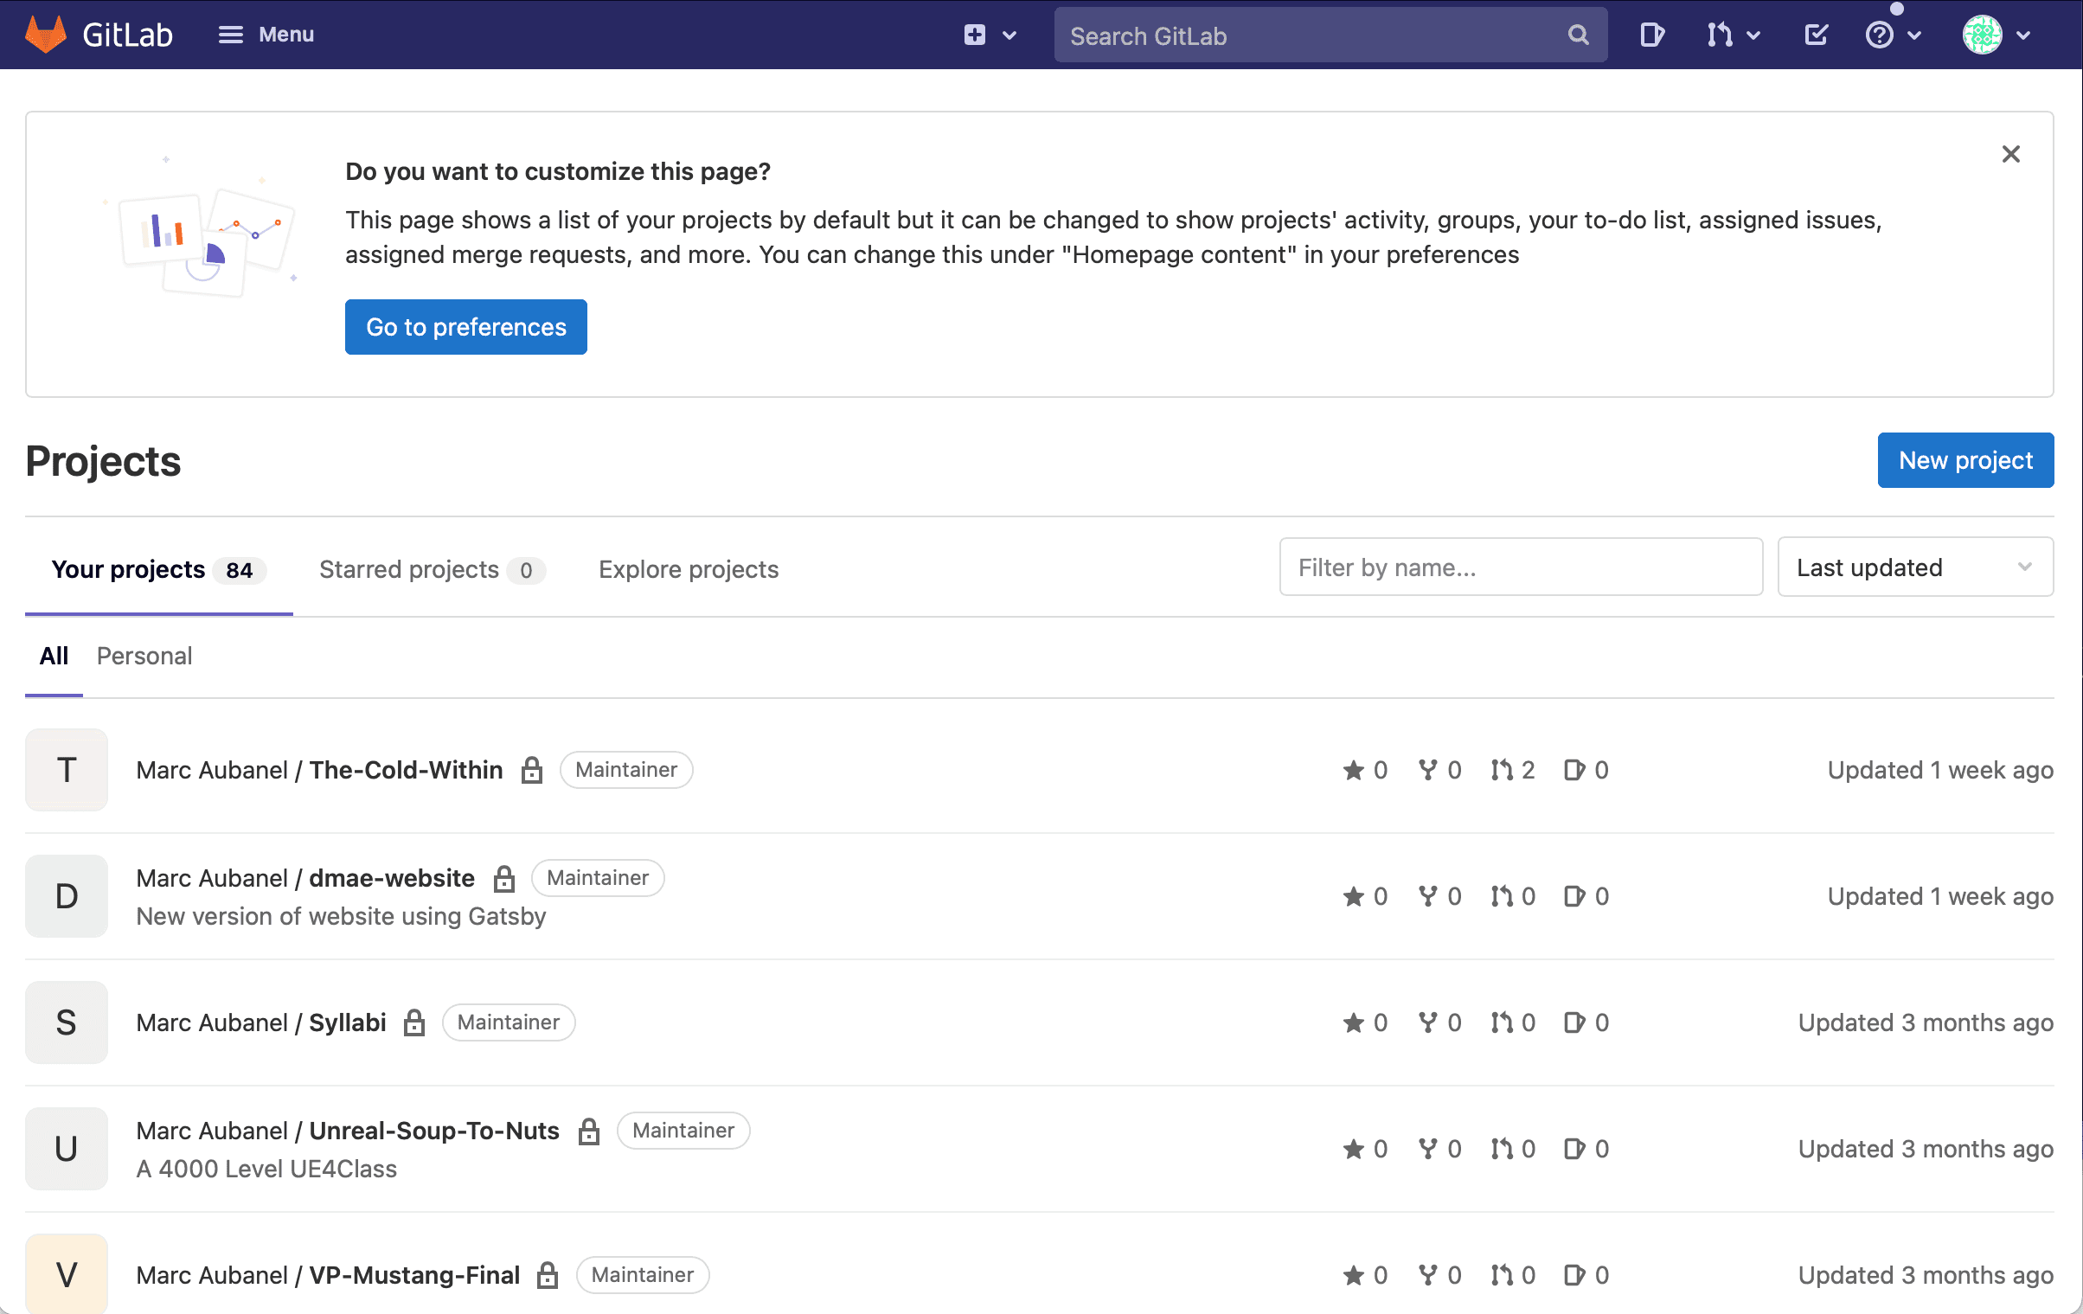Click the 84 projects count badge

(239, 570)
